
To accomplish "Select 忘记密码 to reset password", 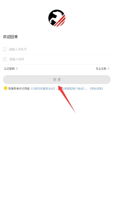I will point(9,69).
